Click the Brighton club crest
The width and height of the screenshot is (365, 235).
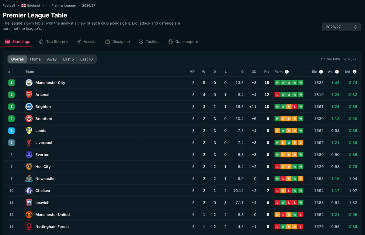pos(29,107)
